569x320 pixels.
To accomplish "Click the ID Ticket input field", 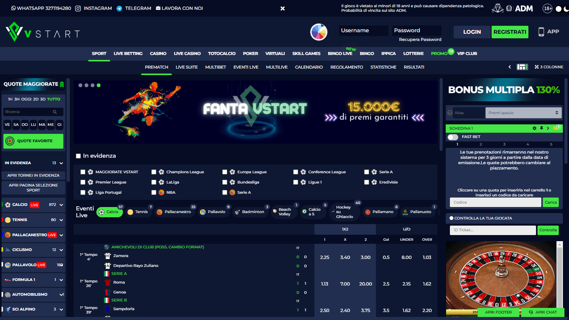I will [x=493, y=230].
